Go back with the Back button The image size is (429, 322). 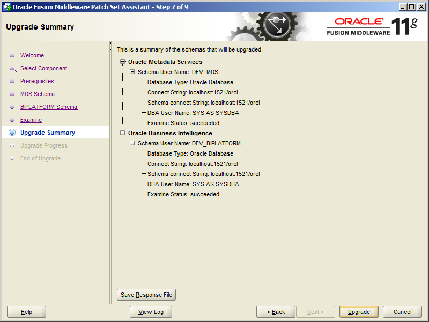click(276, 312)
